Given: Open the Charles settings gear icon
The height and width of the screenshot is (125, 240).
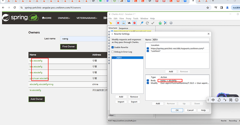Looking at the screenshot, I should click(171, 23).
